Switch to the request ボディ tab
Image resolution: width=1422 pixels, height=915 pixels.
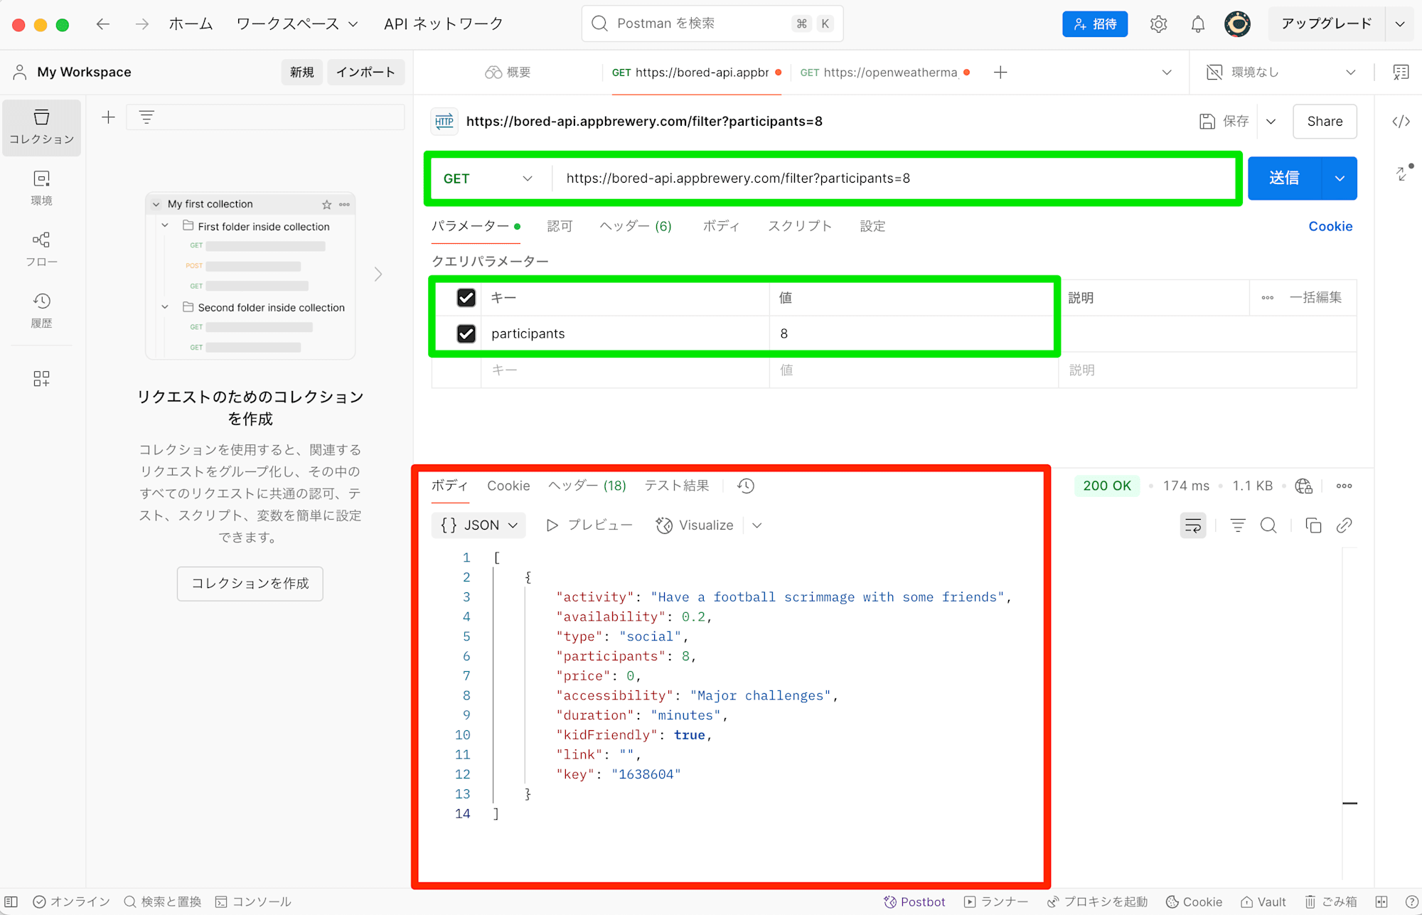tap(721, 226)
